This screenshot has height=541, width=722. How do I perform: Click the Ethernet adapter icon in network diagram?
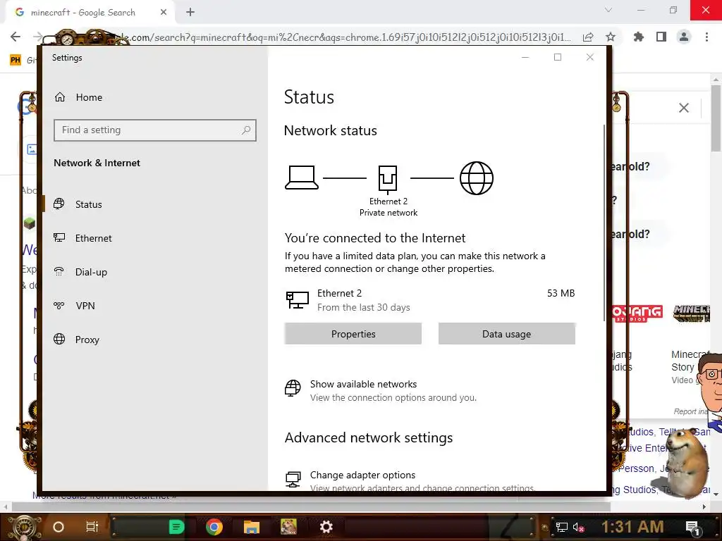pyautogui.click(x=388, y=180)
